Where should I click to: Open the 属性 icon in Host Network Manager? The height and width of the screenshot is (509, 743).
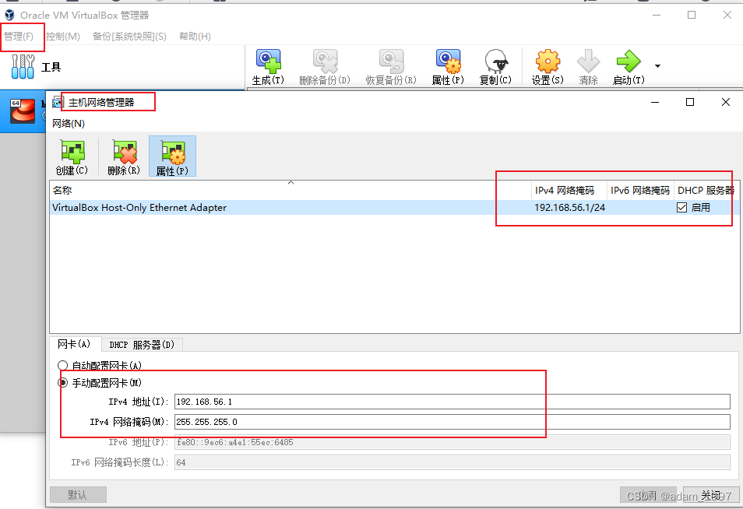click(x=172, y=155)
